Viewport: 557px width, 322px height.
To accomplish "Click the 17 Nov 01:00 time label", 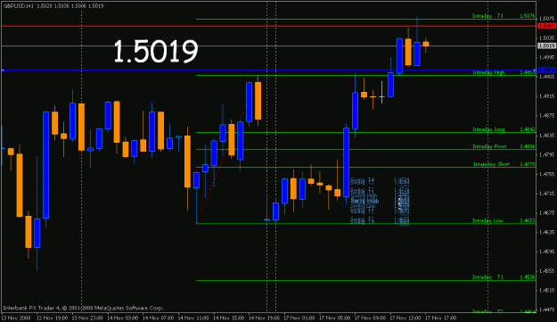I will tap(299, 318).
